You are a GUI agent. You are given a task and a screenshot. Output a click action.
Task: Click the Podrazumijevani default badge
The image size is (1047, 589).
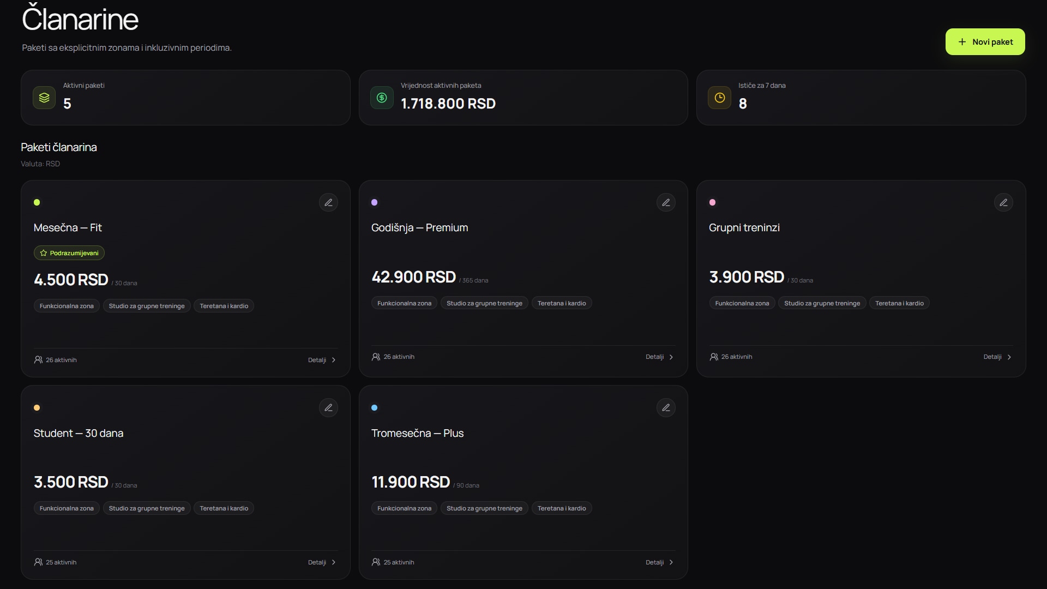pos(69,253)
